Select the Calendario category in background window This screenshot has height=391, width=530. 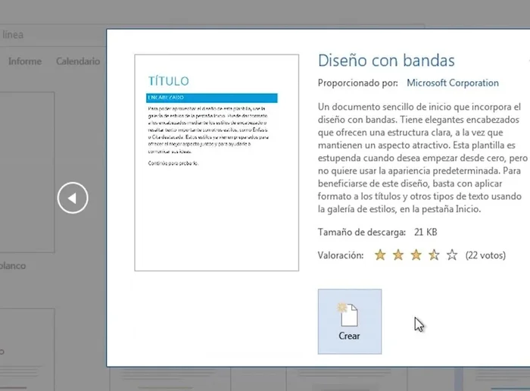pos(78,61)
